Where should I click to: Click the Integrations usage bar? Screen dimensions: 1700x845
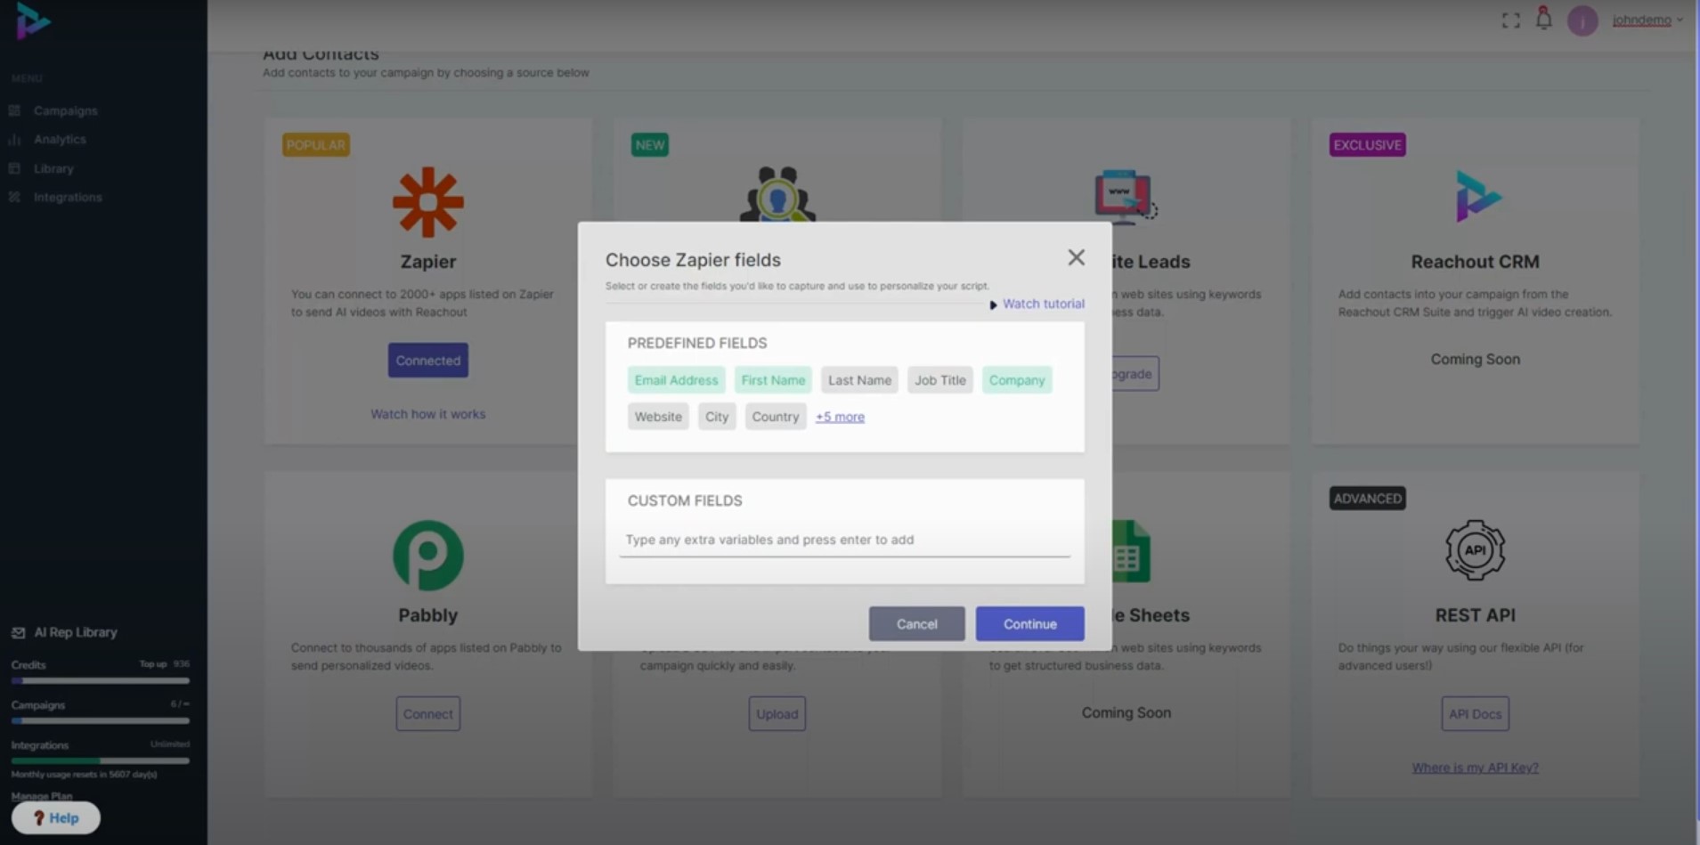pos(100,761)
